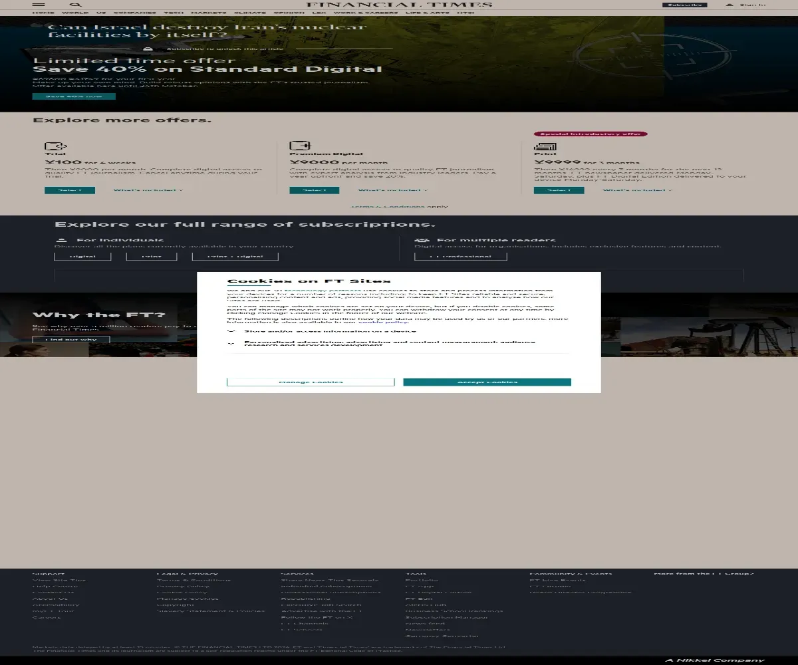798x665 pixels.
Task: Open Help Centre footer link
Action: (55, 586)
